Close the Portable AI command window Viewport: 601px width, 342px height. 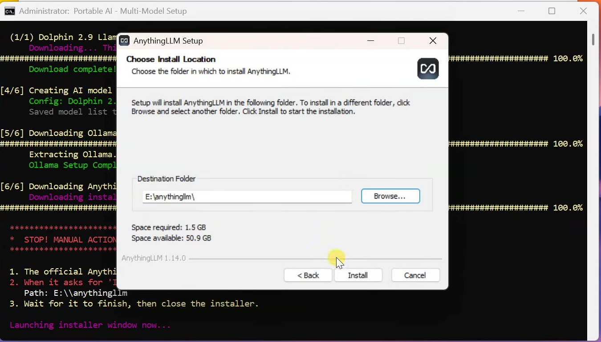pyautogui.click(x=583, y=11)
